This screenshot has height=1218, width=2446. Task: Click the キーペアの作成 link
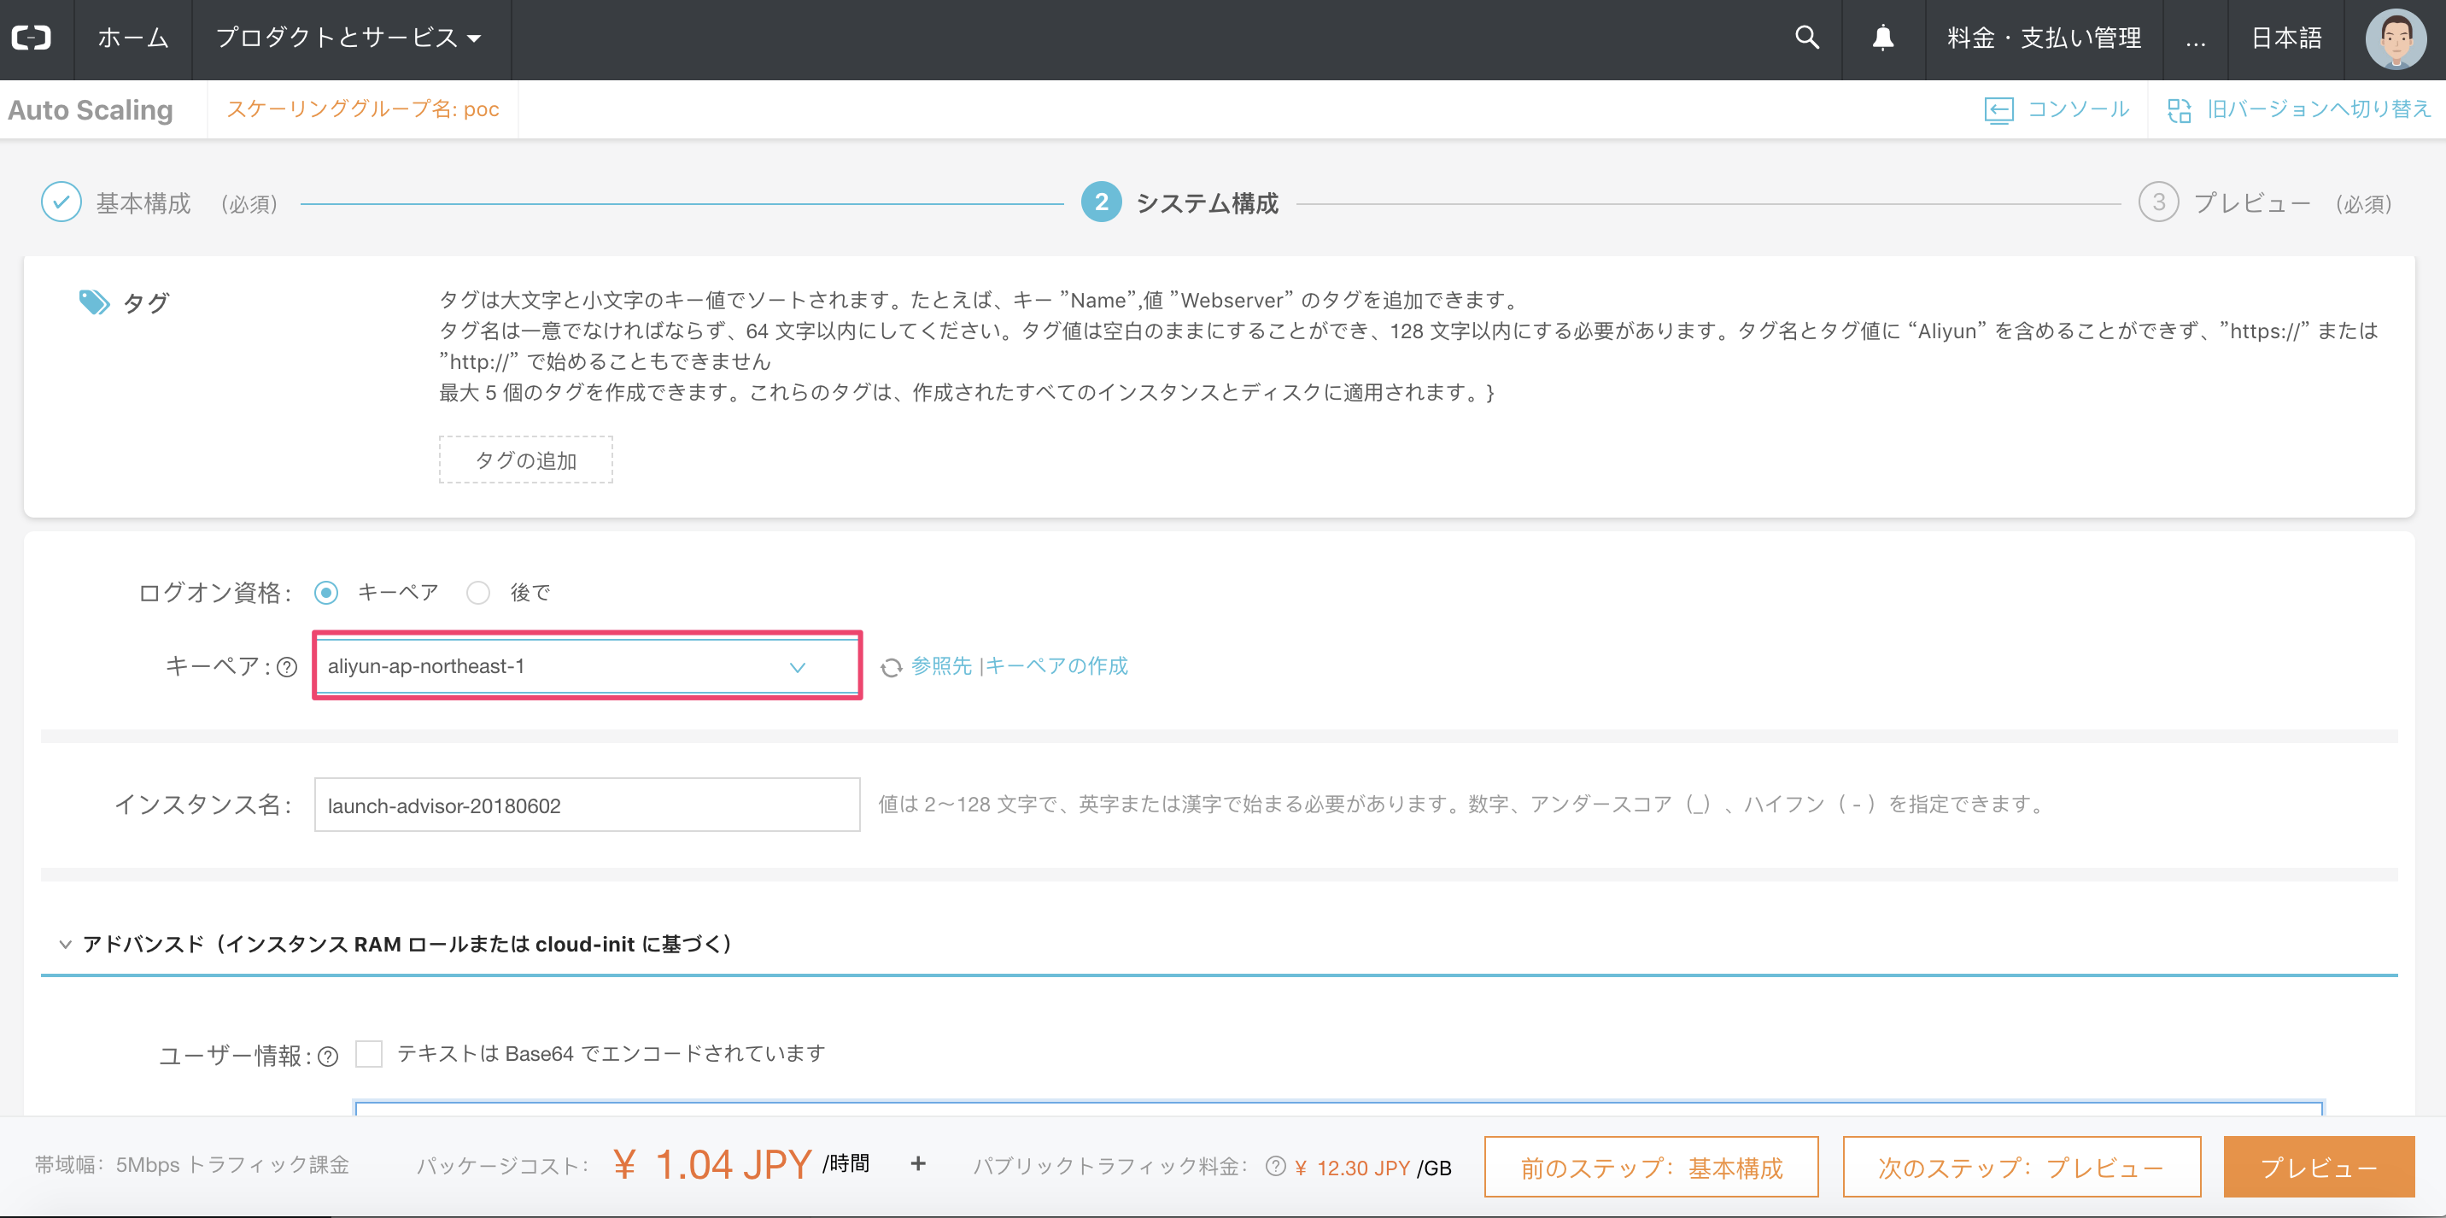(x=1056, y=665)
